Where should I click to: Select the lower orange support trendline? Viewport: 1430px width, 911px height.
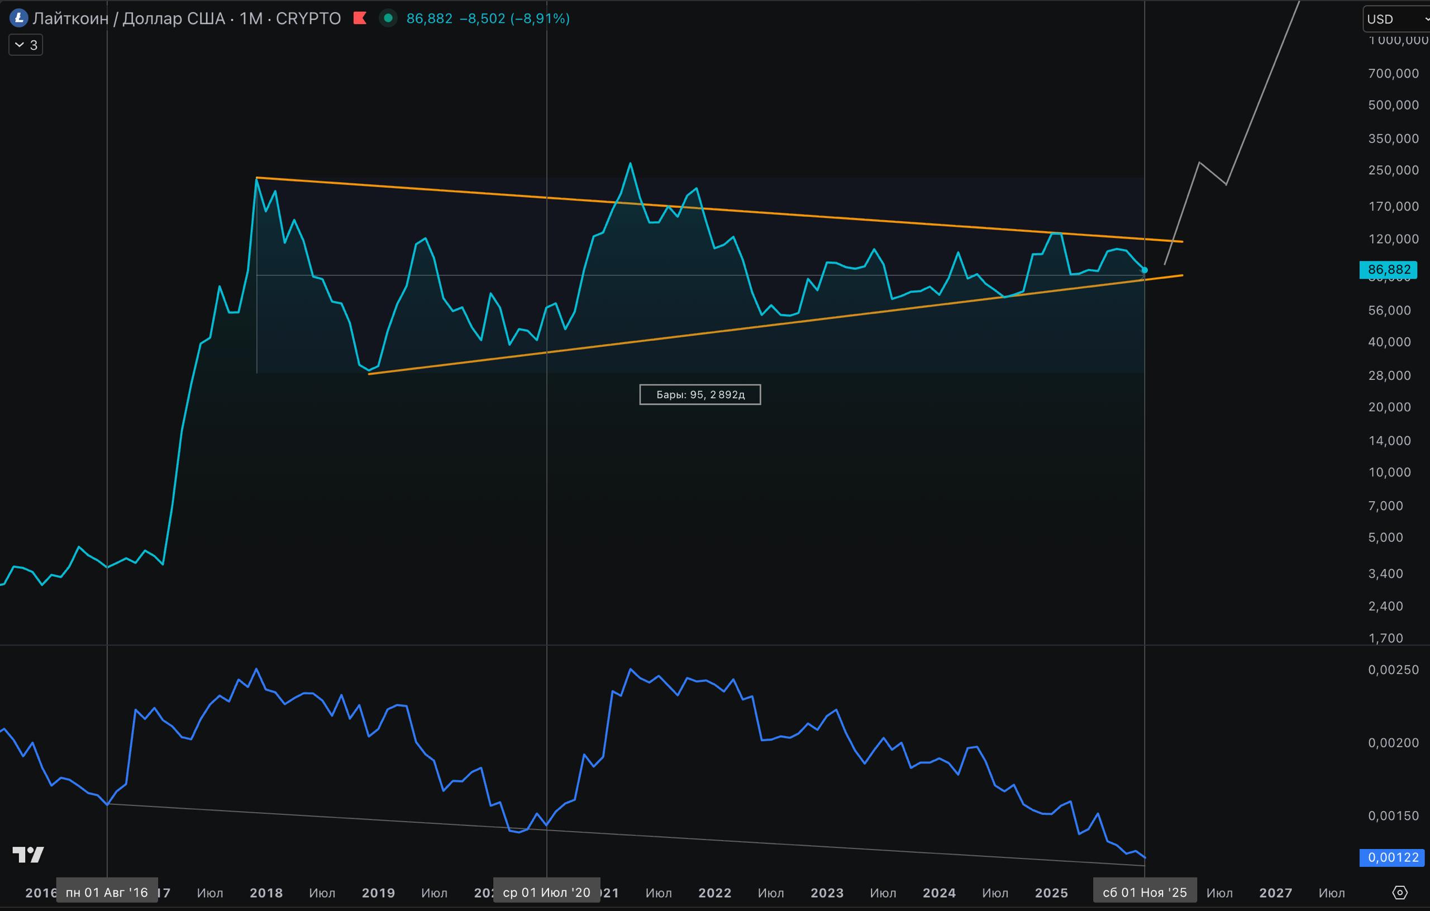tap(713, 332)
